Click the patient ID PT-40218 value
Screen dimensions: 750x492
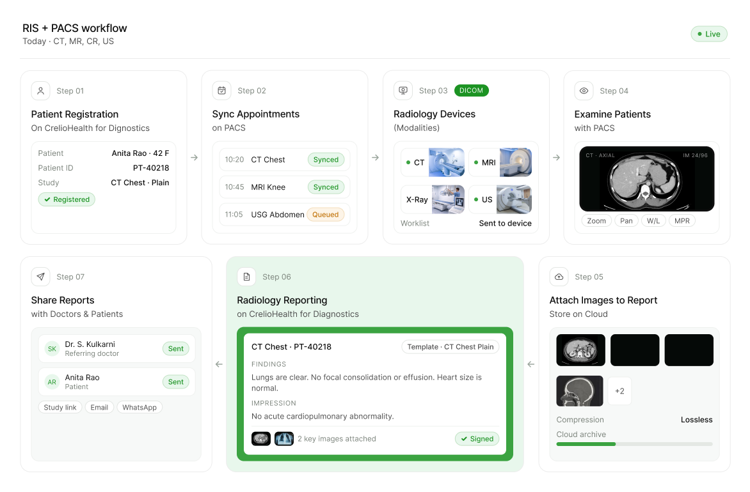tap(151, 168)
